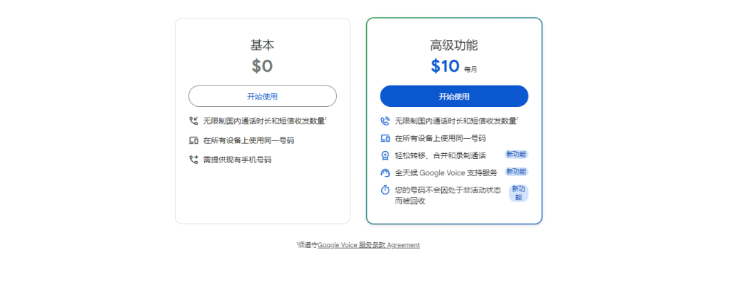Click the timer icon beside 您的号码不会因处于非活动状态
The width and height of the screenshot is (731, 285).
coord(385,190)
